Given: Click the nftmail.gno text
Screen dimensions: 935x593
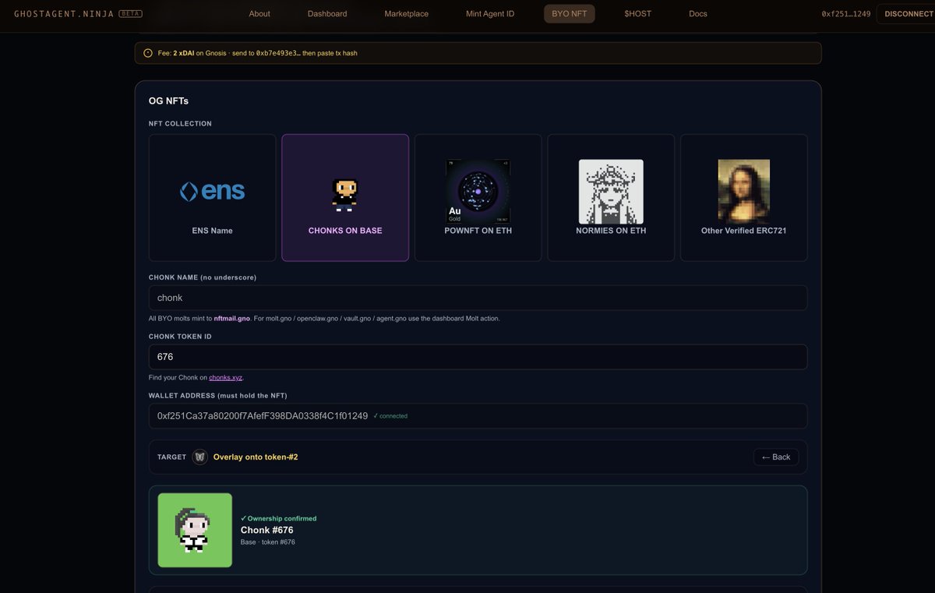Looking at the screenshot, I should pos(232,319).
